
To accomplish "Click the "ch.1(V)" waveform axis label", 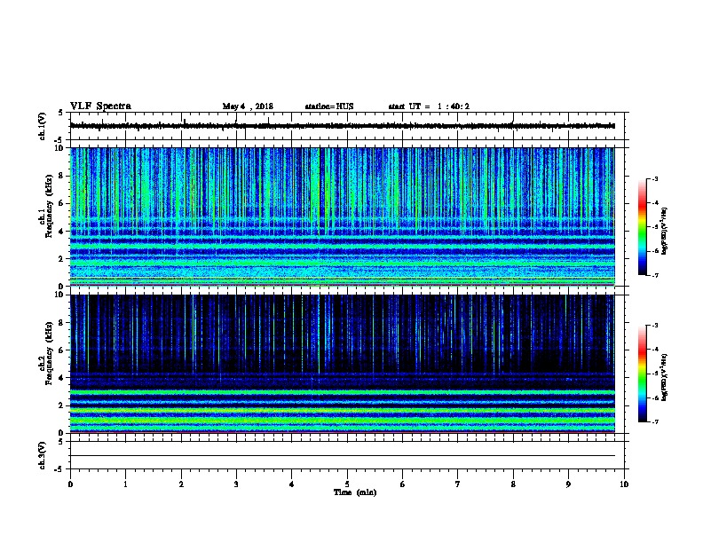I will point(42,126).
